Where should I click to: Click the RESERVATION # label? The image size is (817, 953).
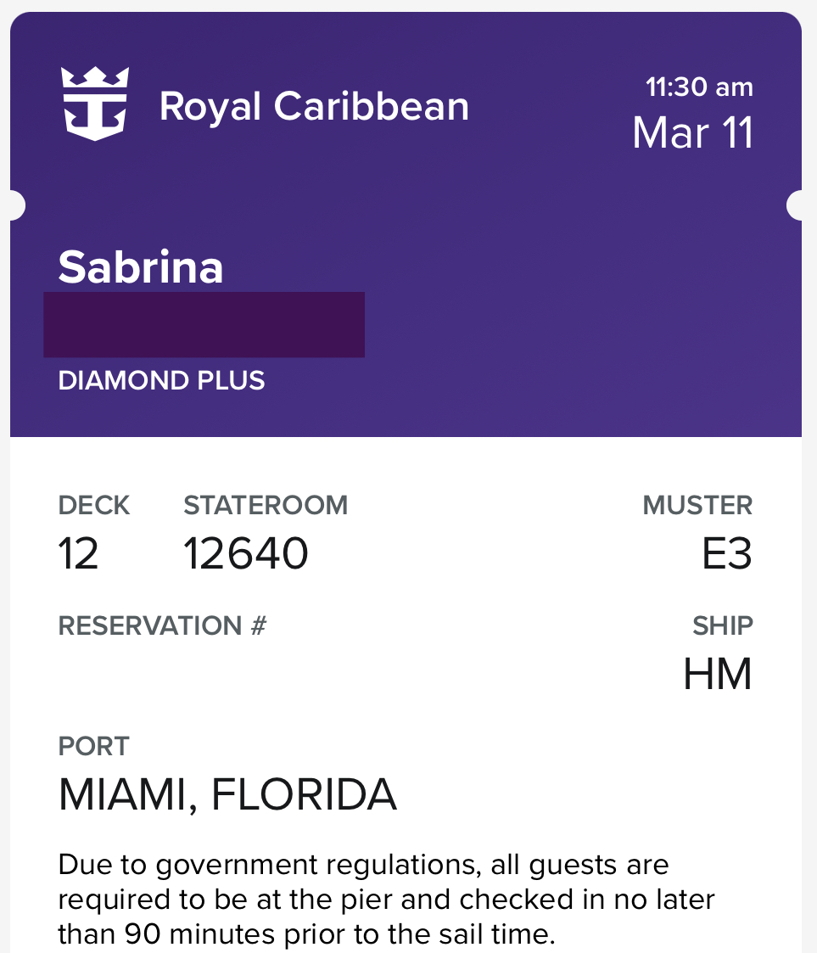click(162, 625)
